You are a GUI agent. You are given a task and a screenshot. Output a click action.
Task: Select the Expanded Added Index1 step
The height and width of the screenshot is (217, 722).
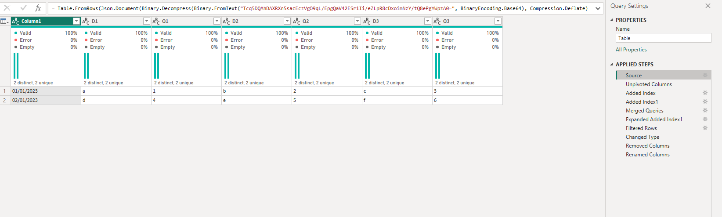point(663,119)
